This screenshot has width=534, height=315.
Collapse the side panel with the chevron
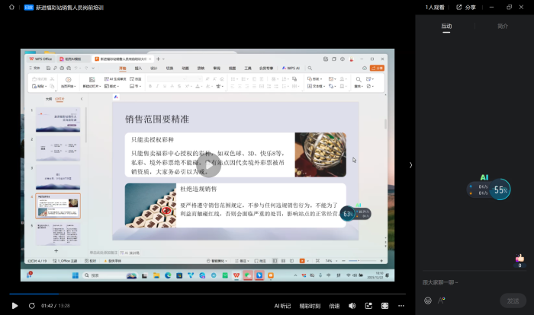410,165
